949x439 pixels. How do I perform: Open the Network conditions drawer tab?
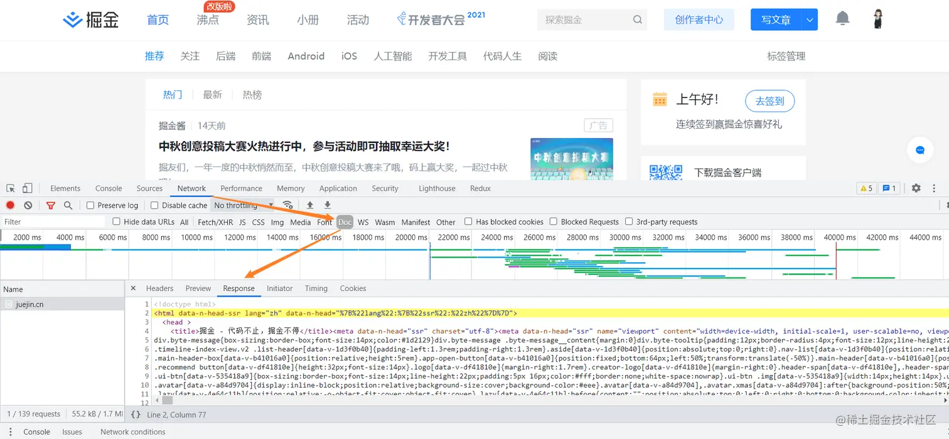click(133, 431)
